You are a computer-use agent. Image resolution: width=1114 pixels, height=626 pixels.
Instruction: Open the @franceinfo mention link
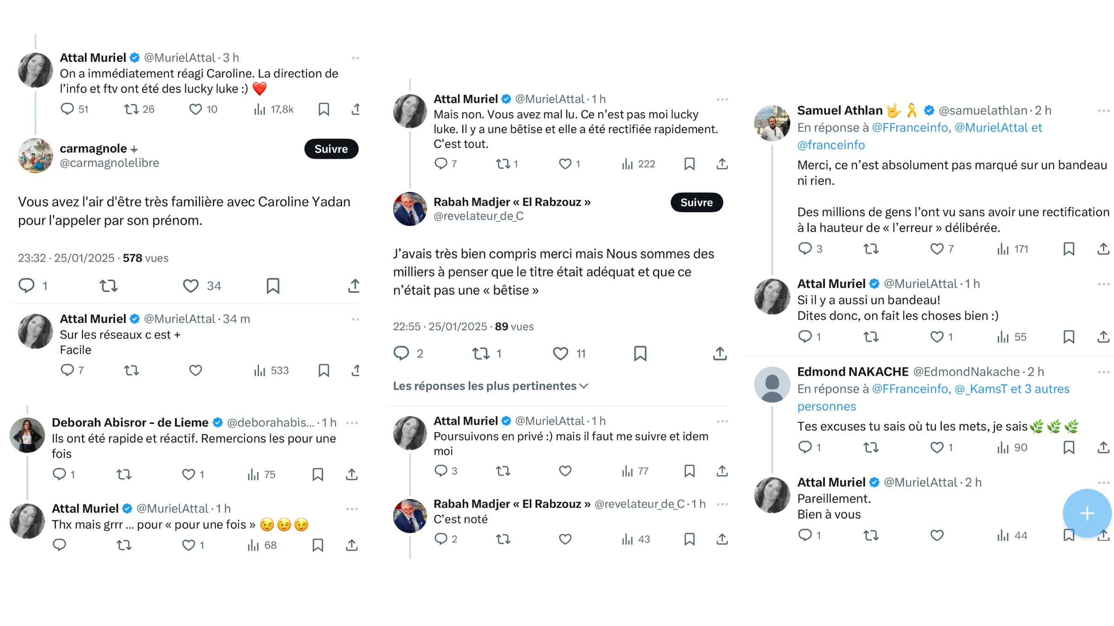click(831, 145)
